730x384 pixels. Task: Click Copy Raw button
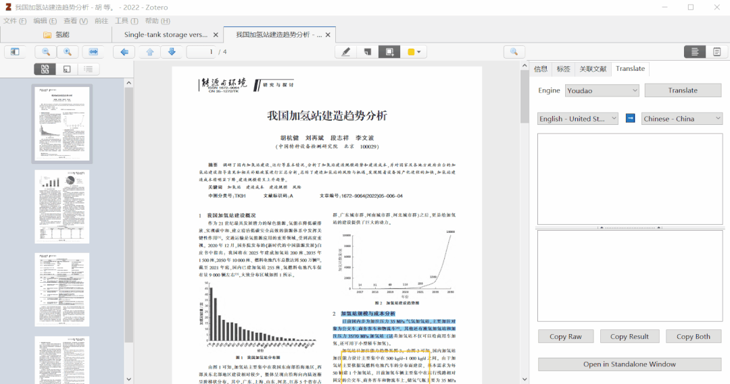pyautogui.click(x=566, y=337)
